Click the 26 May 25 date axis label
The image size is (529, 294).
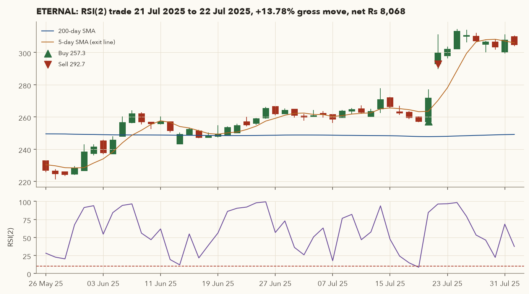tap(46, 284)
